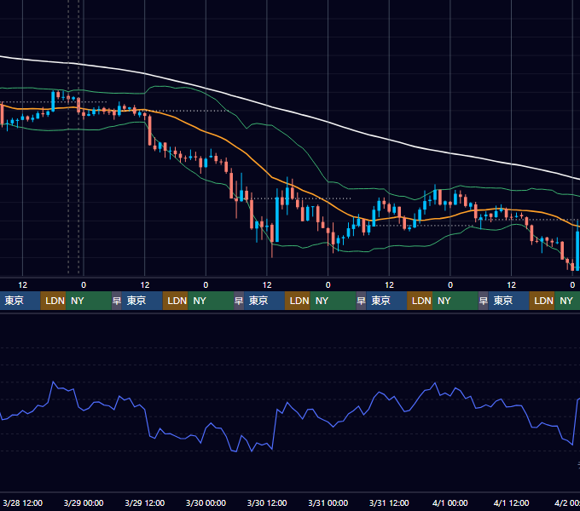
Task: Click the 4/1 00:00 date label
Action: 450,502
